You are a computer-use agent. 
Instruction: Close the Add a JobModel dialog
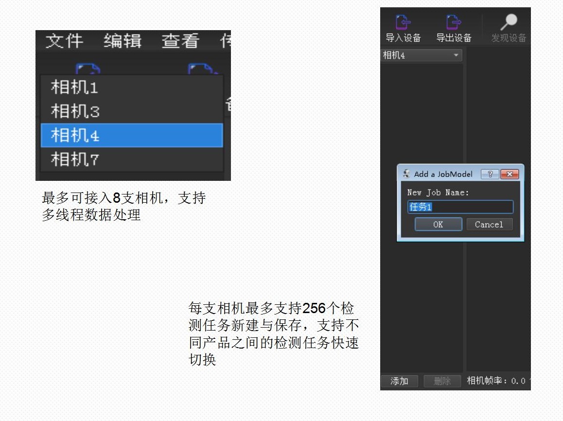point(509,174)
